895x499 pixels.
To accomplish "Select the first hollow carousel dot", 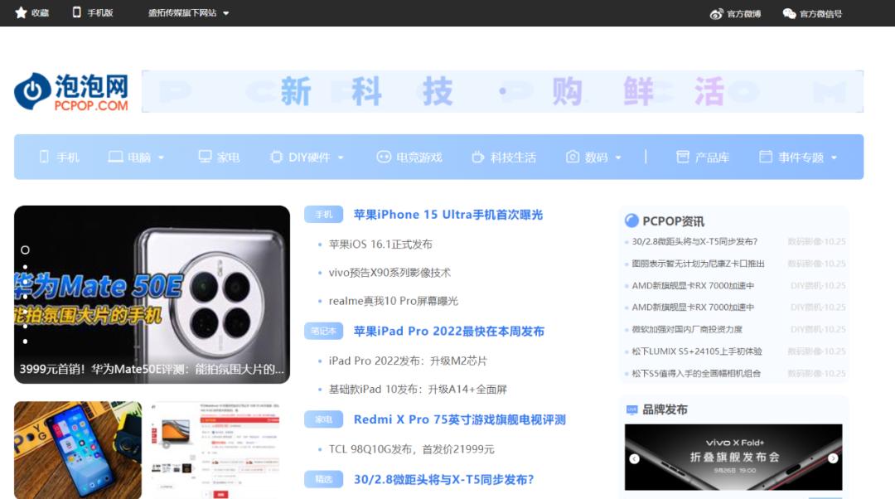I will (25, 250).
